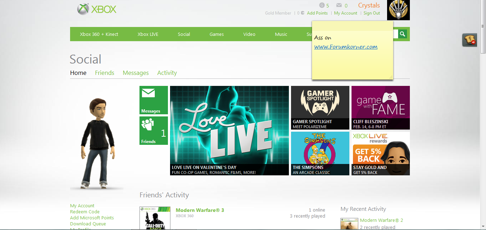486x230 pixels.
Task: Open the Music nav menu
Action: point(281,34)
